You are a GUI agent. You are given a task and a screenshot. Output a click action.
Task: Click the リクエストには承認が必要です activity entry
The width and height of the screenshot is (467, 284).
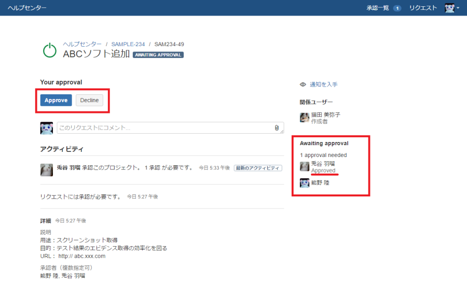(x=81, y=197)
